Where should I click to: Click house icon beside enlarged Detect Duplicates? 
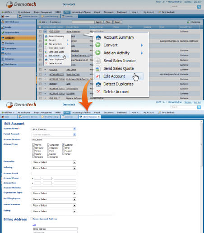(x=98, y=84)
